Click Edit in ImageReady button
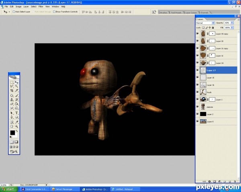The width and height of the screenshot is (241, 192). (14, 152)
